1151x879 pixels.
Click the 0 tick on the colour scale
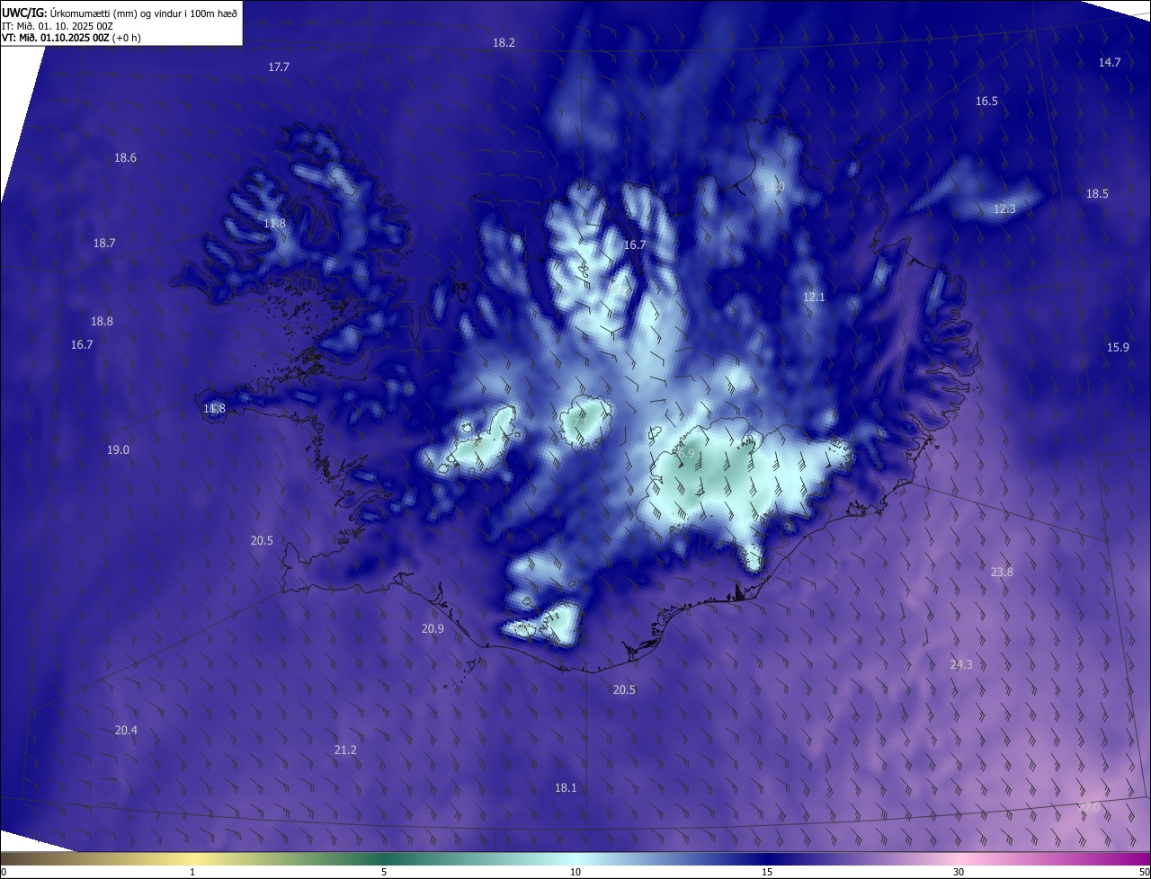point(4,873)
